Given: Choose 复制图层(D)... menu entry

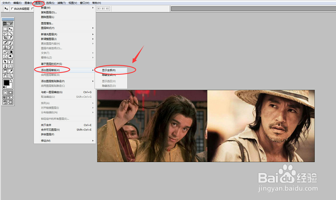Looking at the screenshot, I should click(x=65, y=13).
